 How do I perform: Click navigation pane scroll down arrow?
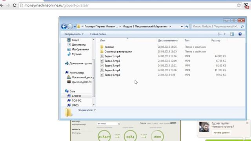pyautogui.click(x=94, y=105)
